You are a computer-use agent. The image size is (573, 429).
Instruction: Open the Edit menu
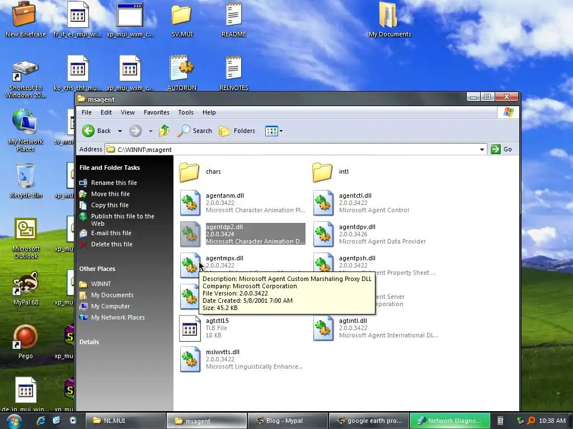[106, 112]
